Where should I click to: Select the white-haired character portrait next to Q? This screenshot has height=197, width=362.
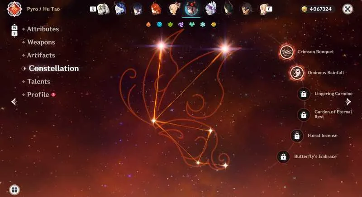click(x=103, y=9)
